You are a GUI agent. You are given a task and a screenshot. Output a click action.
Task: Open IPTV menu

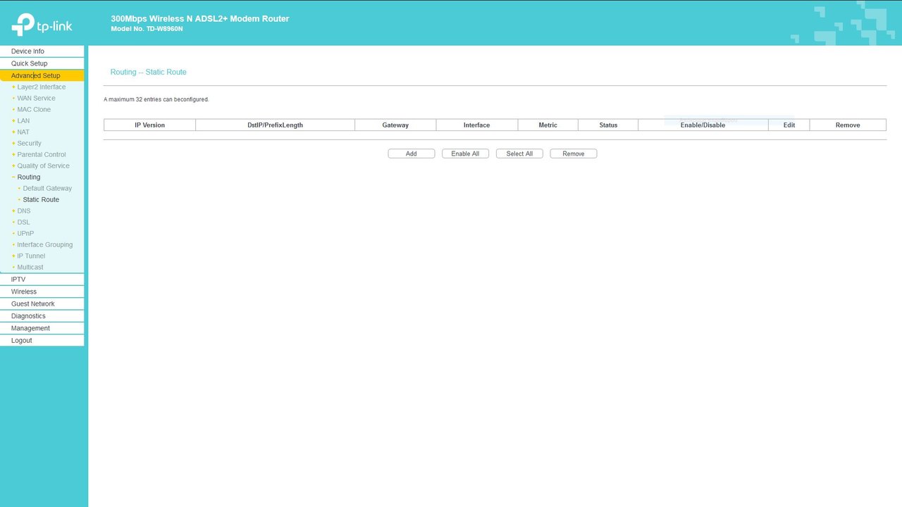[42, 280]
